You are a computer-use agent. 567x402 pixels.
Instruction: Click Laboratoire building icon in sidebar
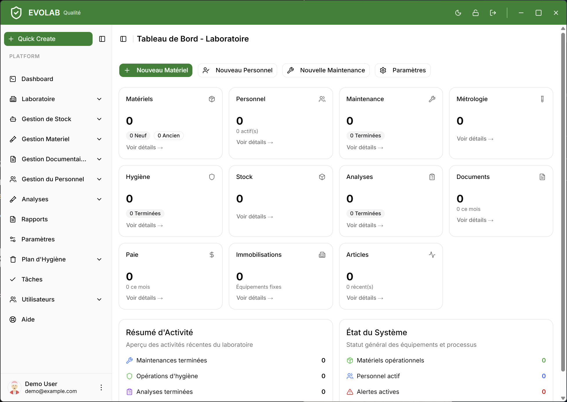(13, 99)
